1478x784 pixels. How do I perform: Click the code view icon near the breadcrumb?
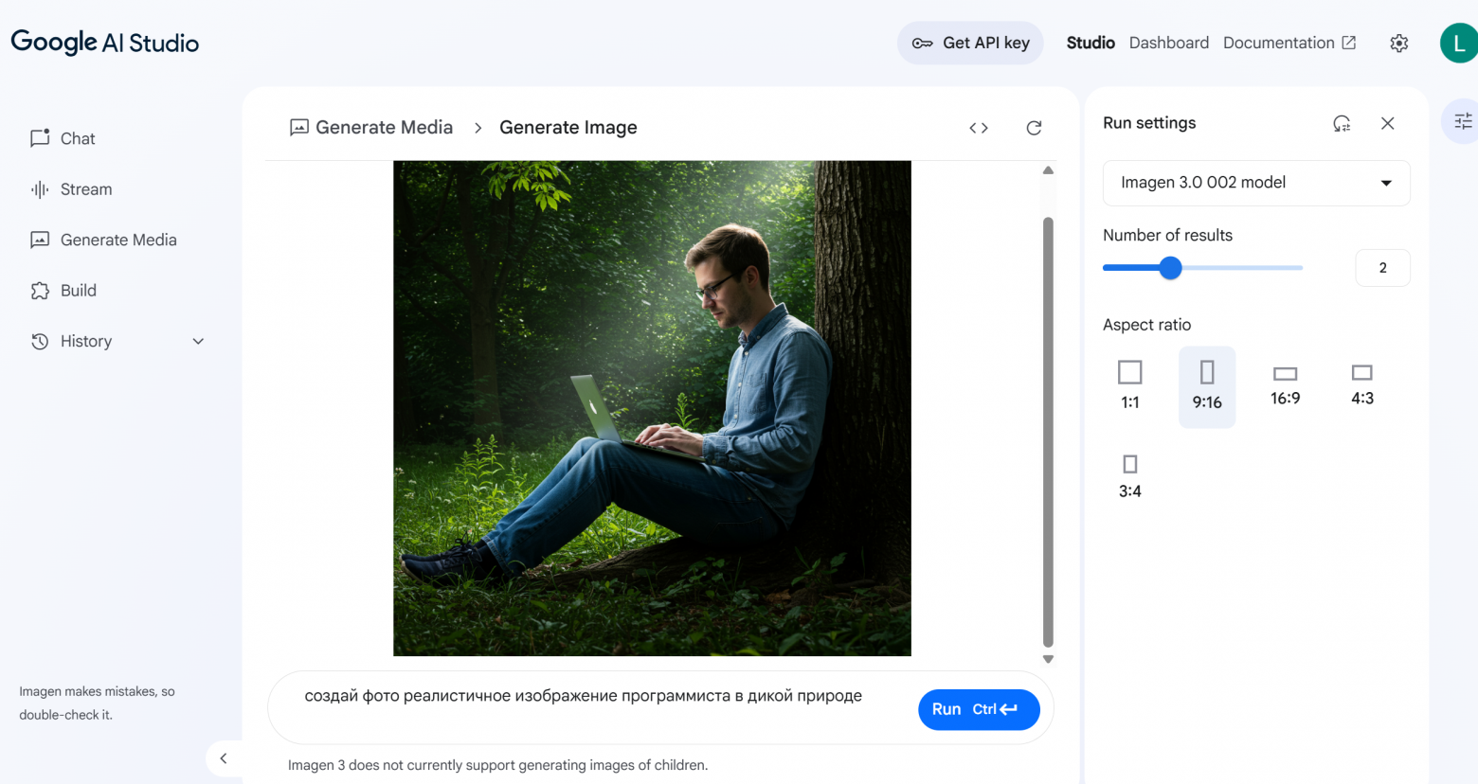(978, 127)
